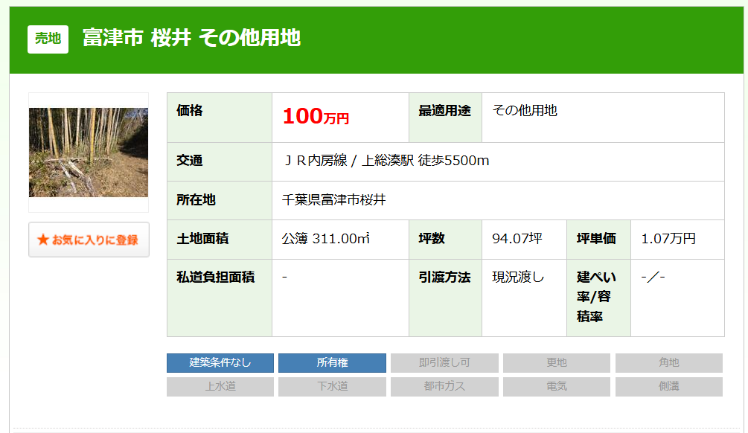Image resolution: width=748 pixels, height=433 pixels.
Task: Click the 上水道 feature tag
Action: tap(220, 387)
